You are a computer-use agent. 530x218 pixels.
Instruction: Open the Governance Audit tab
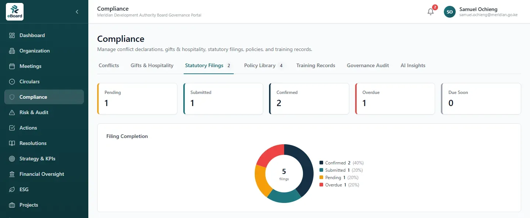tap(368, 65)
